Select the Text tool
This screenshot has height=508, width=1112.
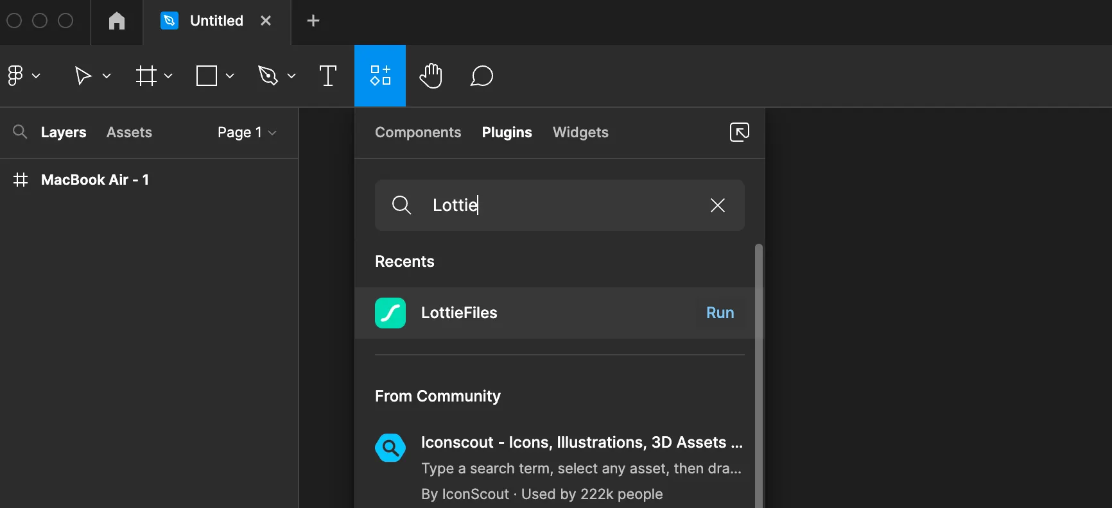327,76
